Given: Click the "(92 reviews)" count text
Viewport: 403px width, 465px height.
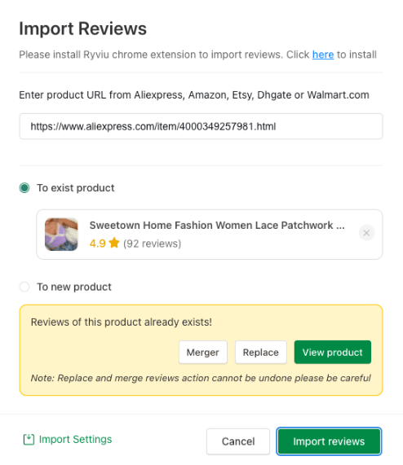Looking at the screenshot, I should click(x=152, y=243).
